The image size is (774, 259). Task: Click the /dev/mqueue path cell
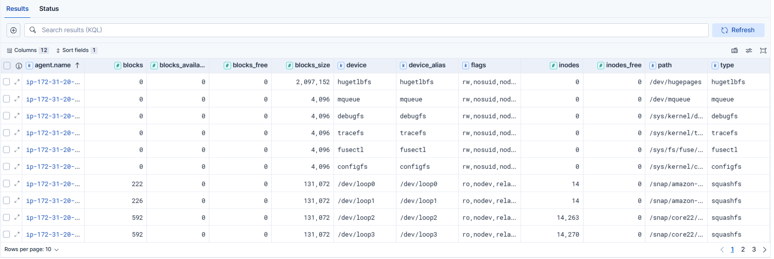pos(676,99)
